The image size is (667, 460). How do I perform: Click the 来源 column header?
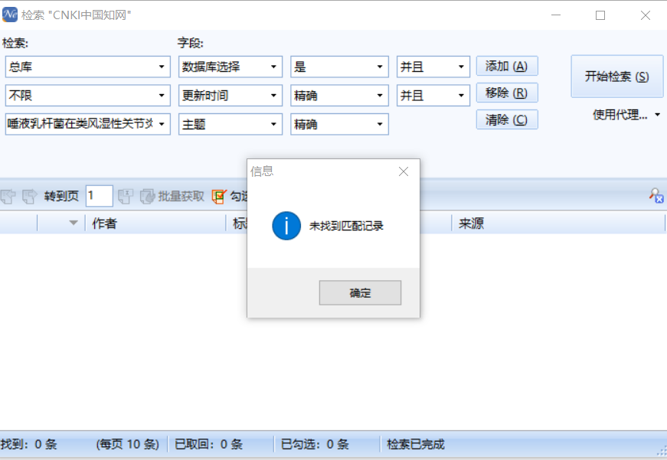[x=471, y=223]
